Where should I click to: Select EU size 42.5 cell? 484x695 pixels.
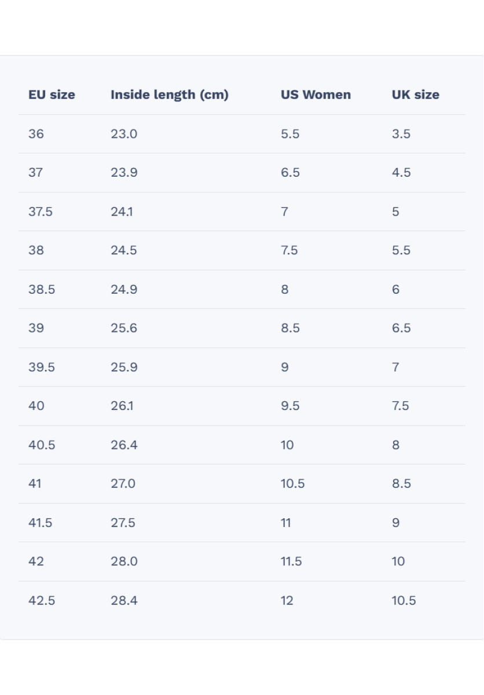[x=42, y=600]
